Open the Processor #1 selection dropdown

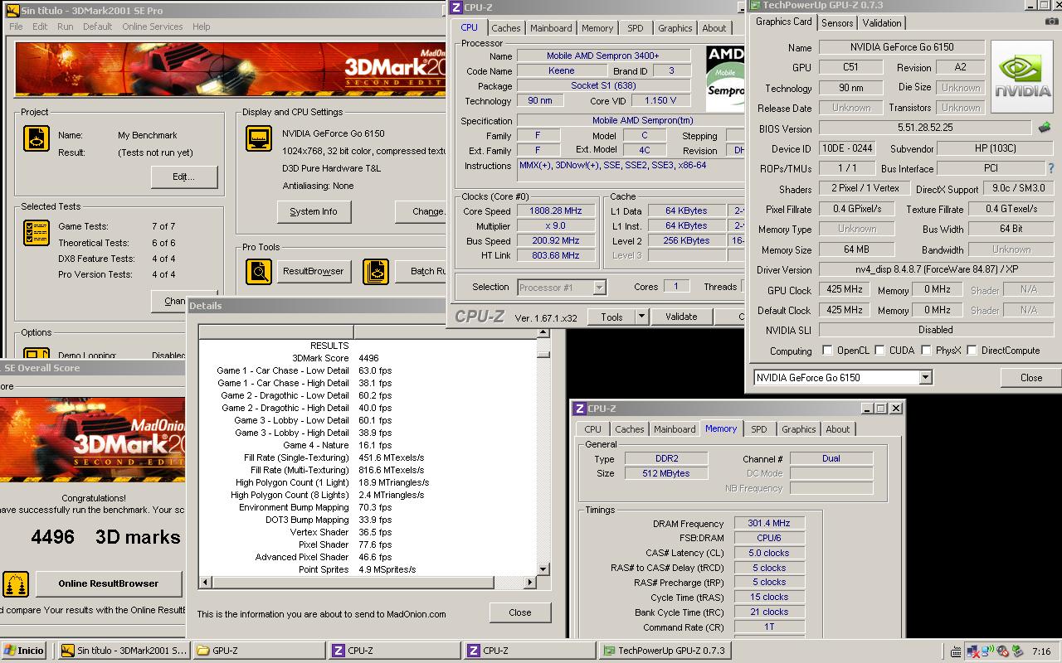tap(599, 288)
